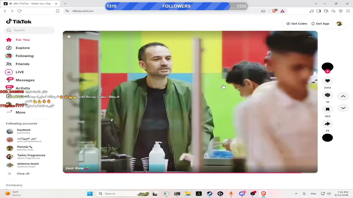Open the profile avatar menu
353x198 pixels.
(339, 24)
